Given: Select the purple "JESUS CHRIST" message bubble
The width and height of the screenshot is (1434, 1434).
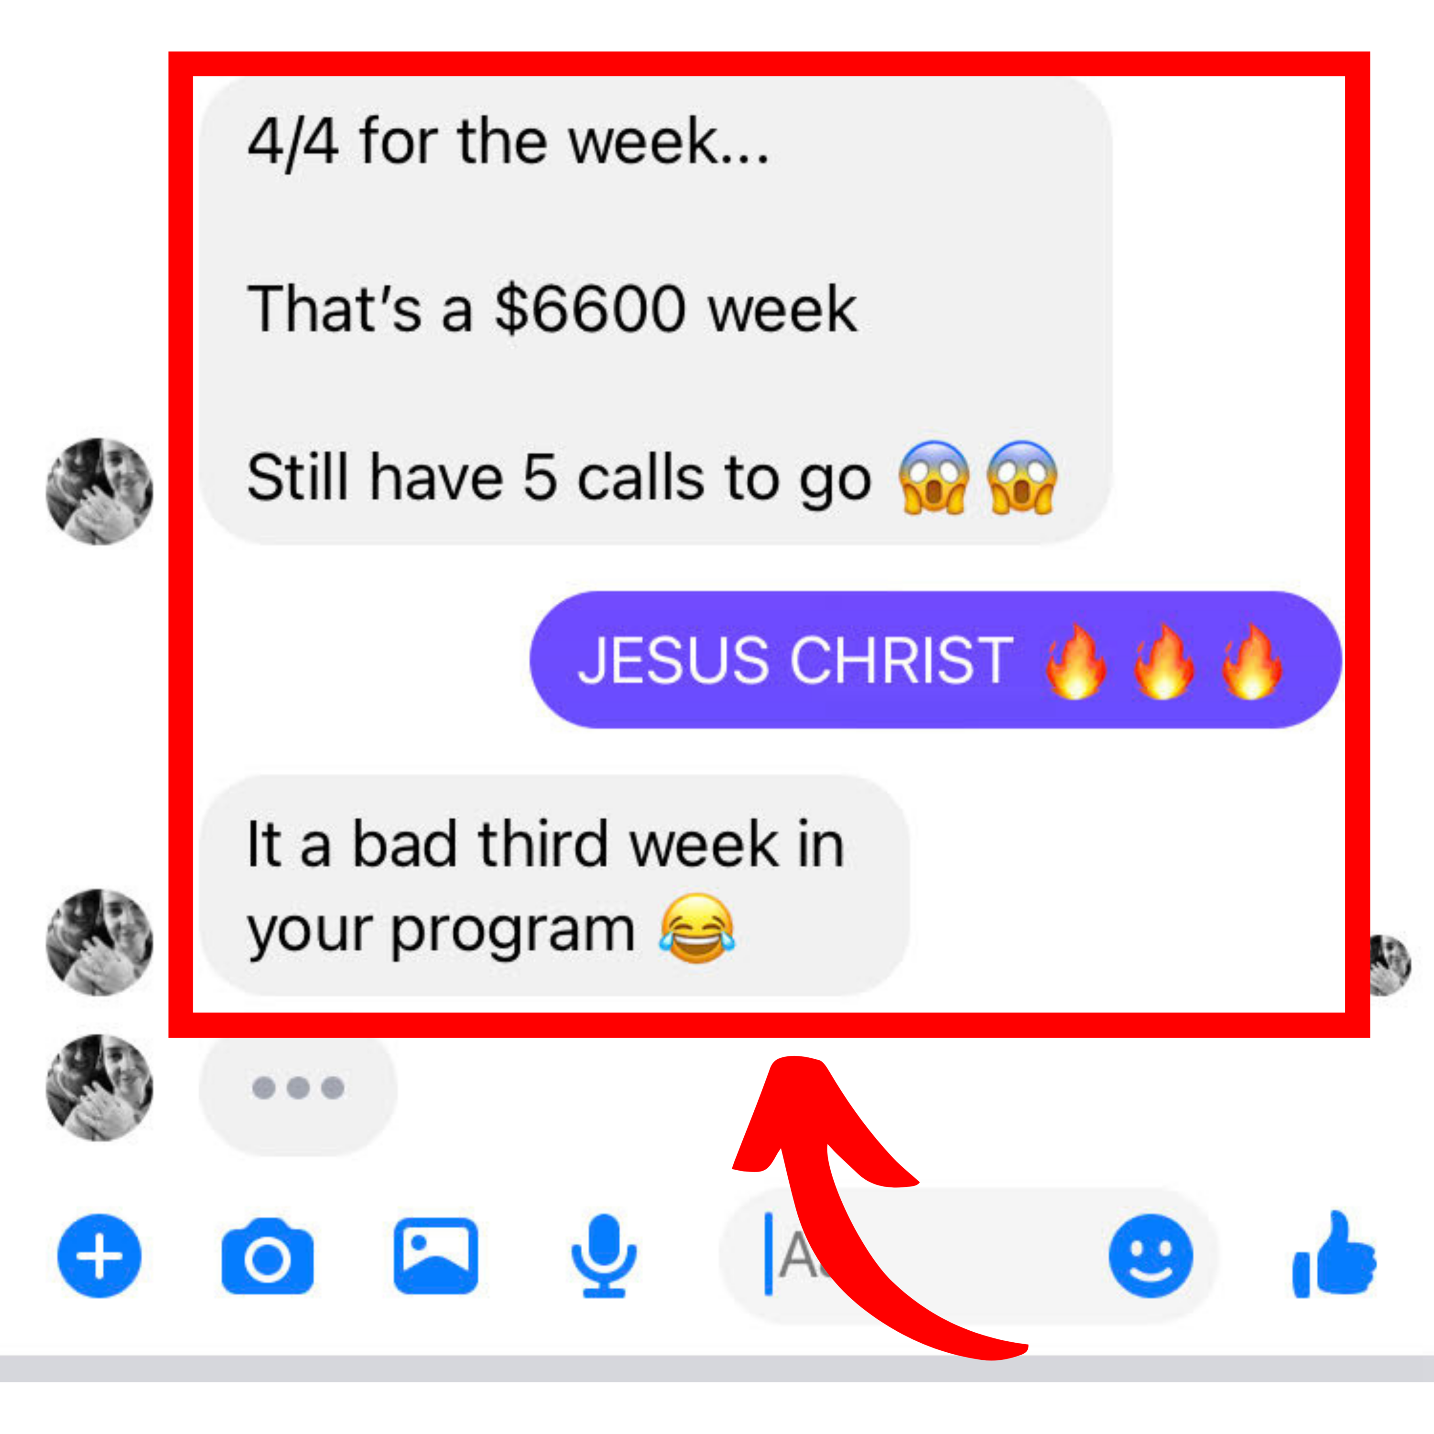Looking at the screenshot, I should pyautogui.click(x=936, y=660).
